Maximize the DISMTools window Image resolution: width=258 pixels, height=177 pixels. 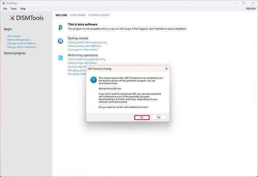coord(244,3)
